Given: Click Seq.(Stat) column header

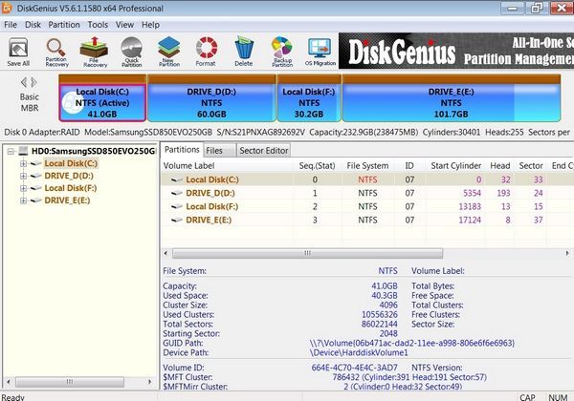Looking at the screenshot, I should pyautogui.click(x=317, y=166).
